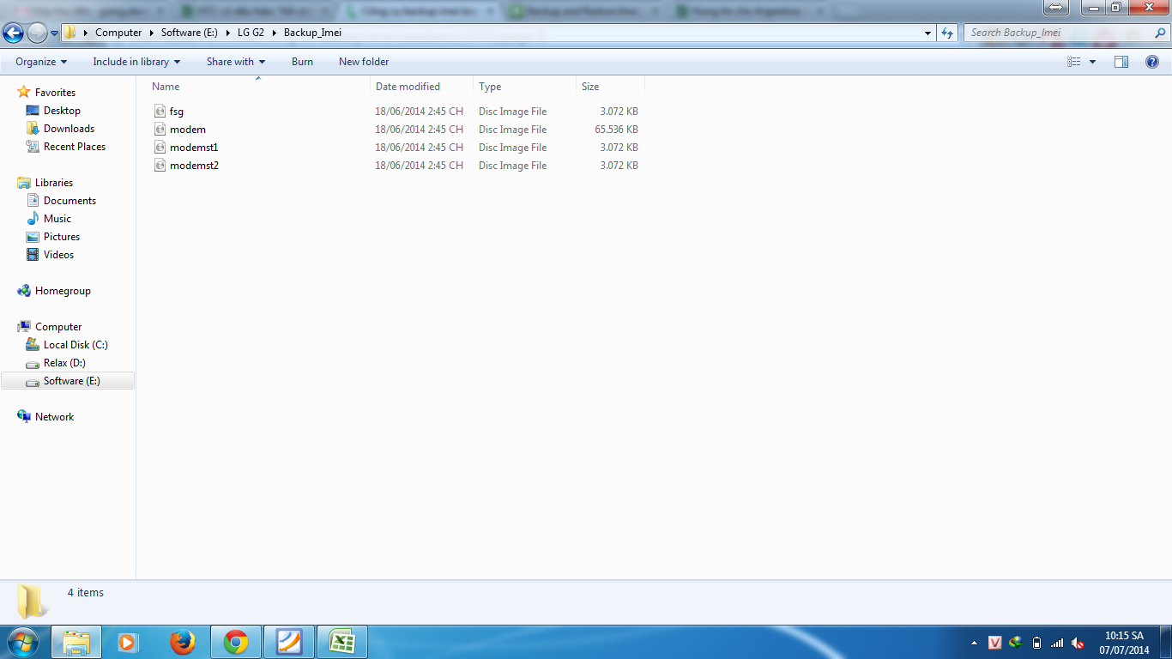Select Libraries in the navigation pane
This screenshot has width=1172, height=659.
[54, 183]
